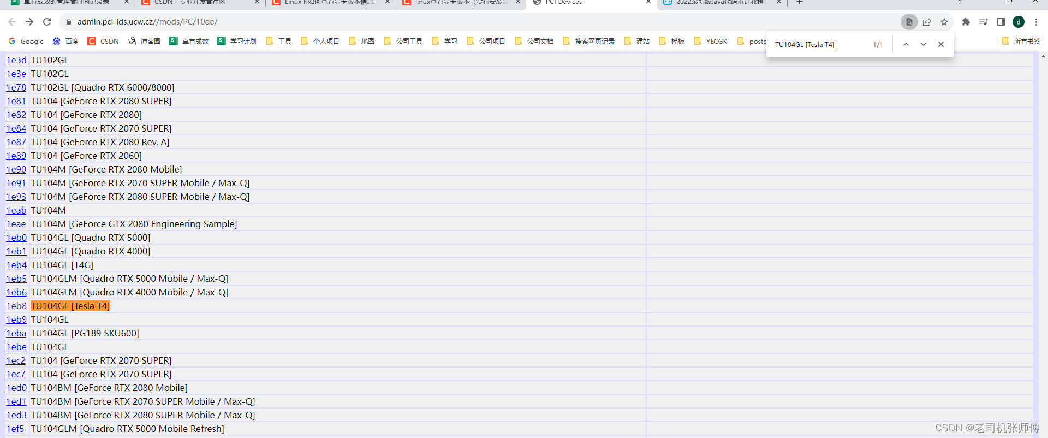Screen dimensions: 1048x438
Task: Click text TU102GL [Quadro RTX 6000/8000]
Action: (x=103, y=87)
